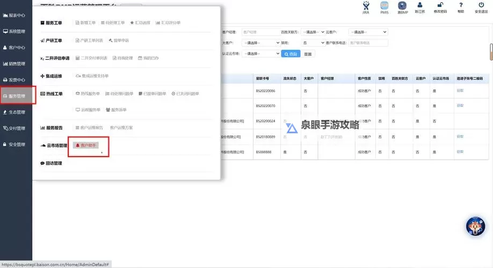The height and width of the screenshot is (268, 493).
Task: Click the vertical scrollbar thumb on the right
Action: [x=491, y=52]
